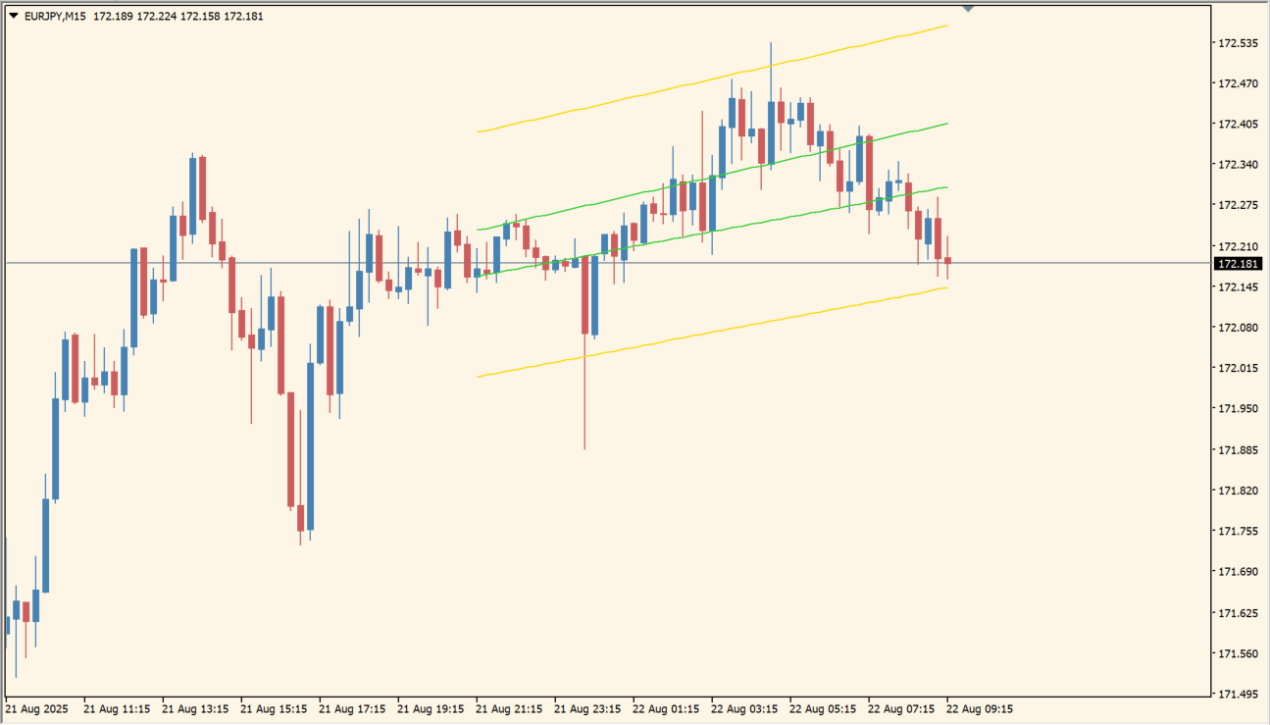Click the 22 Aug 09:15 time label
The width and height of the screenshot is (1270, 725).
click(980, 707)
